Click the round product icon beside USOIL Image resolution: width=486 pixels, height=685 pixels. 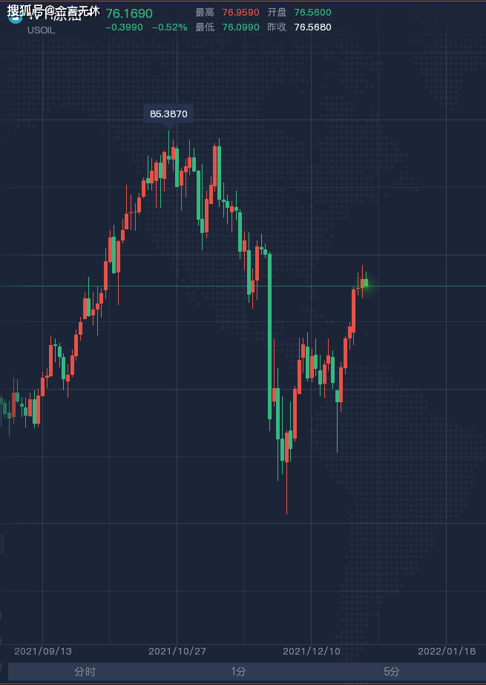15,16
